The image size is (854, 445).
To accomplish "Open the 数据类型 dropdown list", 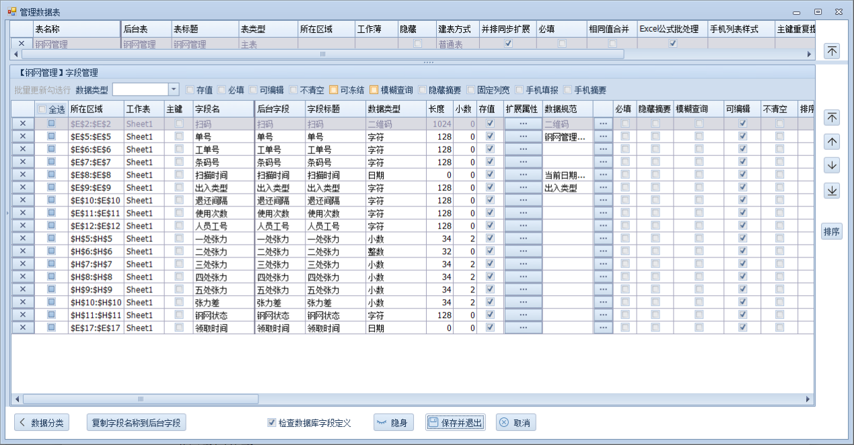I will point(174,89).
